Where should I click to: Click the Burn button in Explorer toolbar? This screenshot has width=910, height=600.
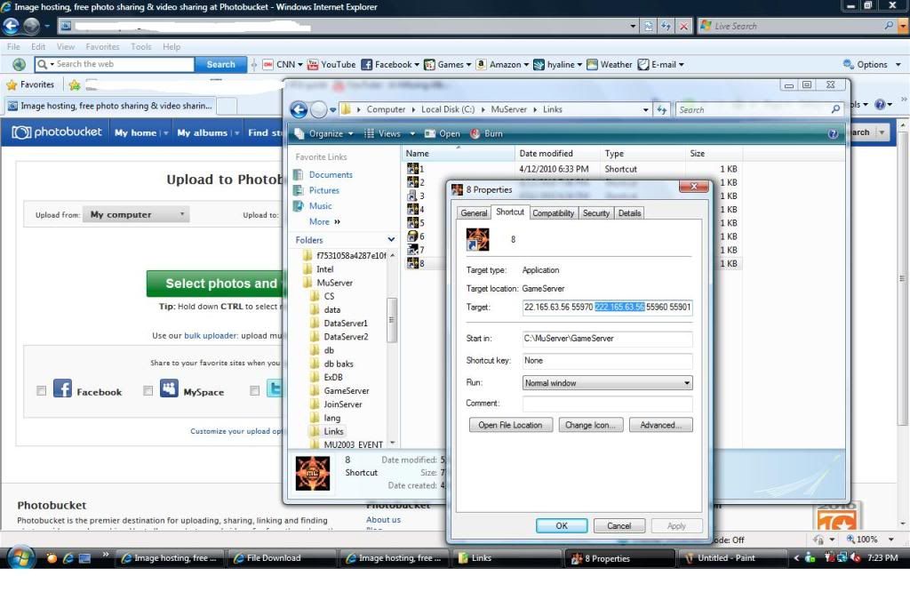click(x=487, y=133)
